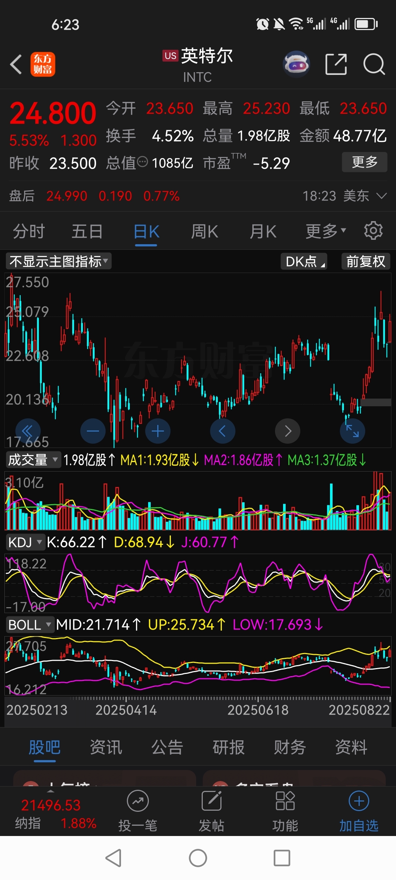The height and width of the screenshot is (880, 396).
Task: Switch to the 五日 tab
Action: (x=87, y=231)
